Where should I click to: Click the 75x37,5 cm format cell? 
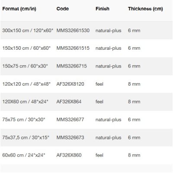click(26, 138)
